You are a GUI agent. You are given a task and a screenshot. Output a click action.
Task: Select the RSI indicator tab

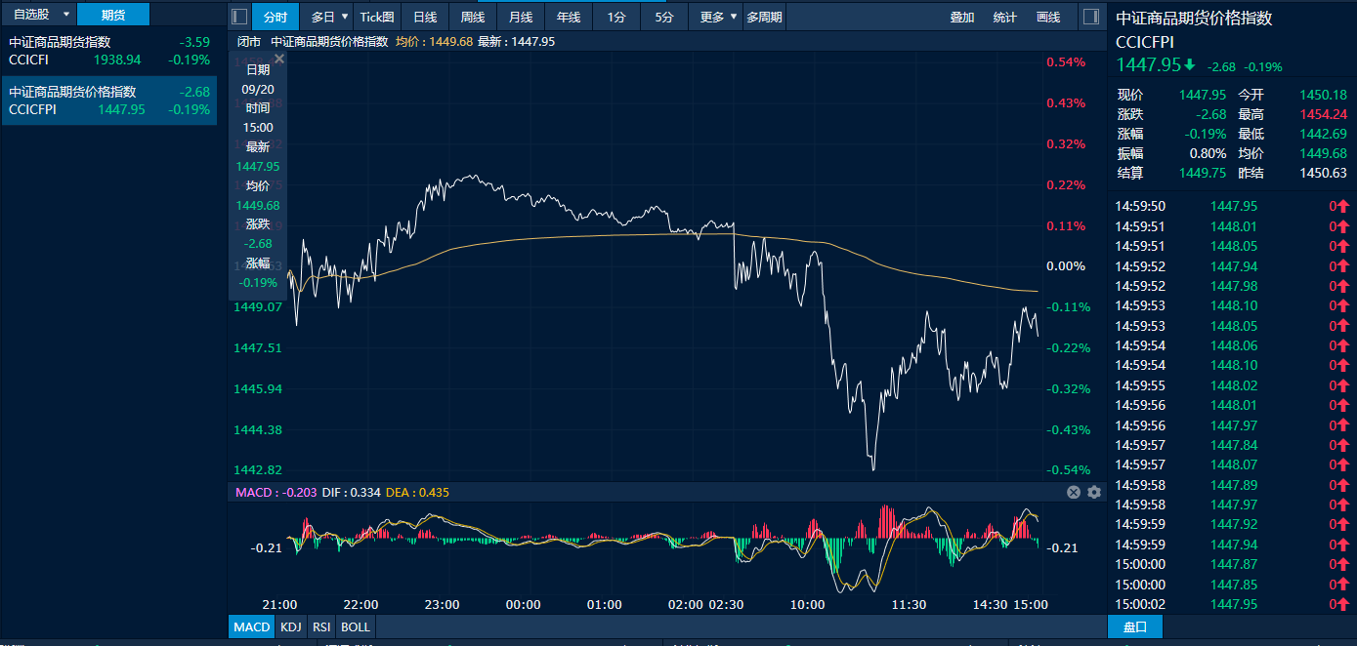pyautogui.click(x=321, y=626)
